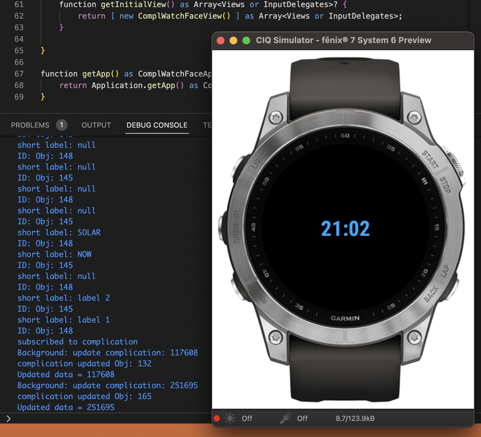Click console line 'subscribed to complication'
The width and height of the screenshot is (481, 437).
[77, 341]
